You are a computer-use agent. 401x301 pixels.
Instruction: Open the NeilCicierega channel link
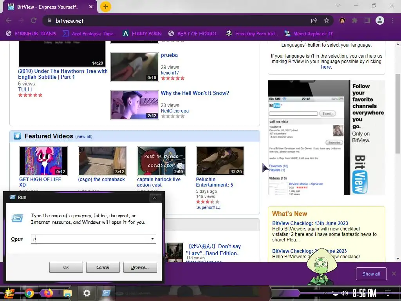click(175, 111)
